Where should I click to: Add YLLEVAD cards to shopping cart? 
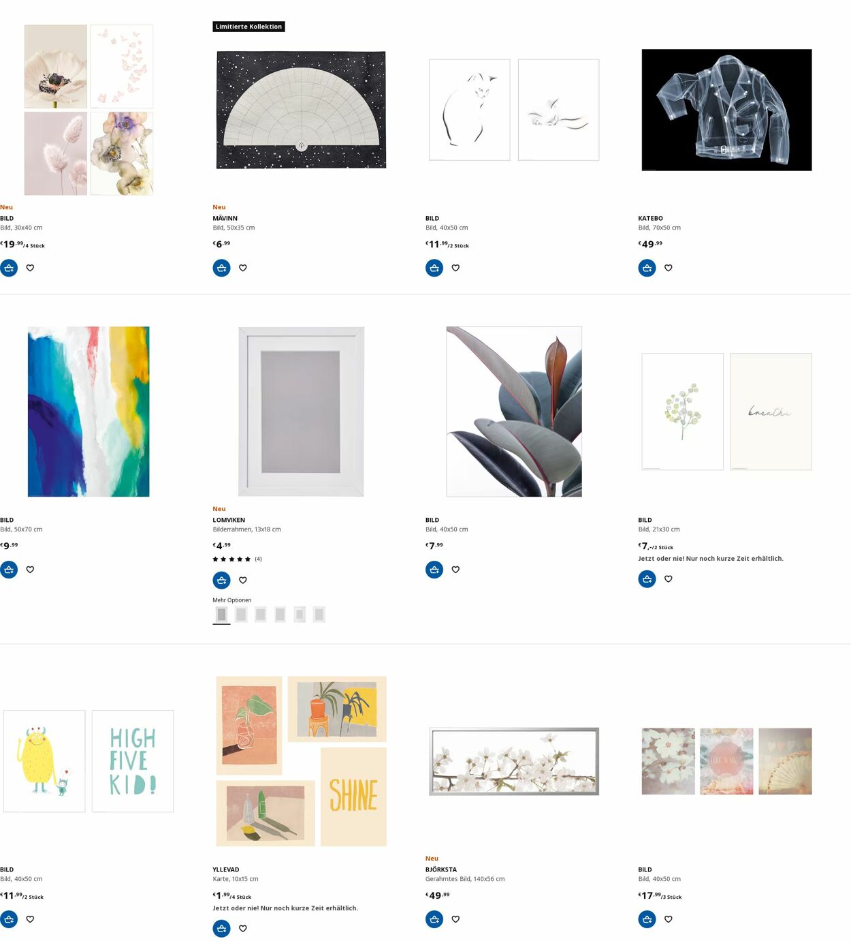click(221, 928)
